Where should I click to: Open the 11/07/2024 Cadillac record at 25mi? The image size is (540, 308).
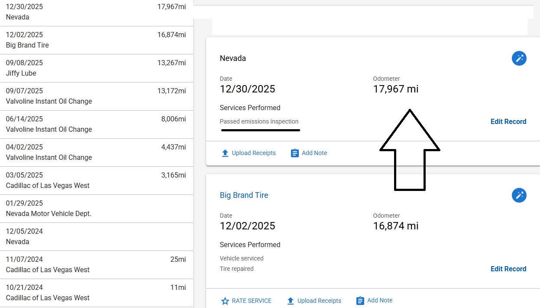96,265
